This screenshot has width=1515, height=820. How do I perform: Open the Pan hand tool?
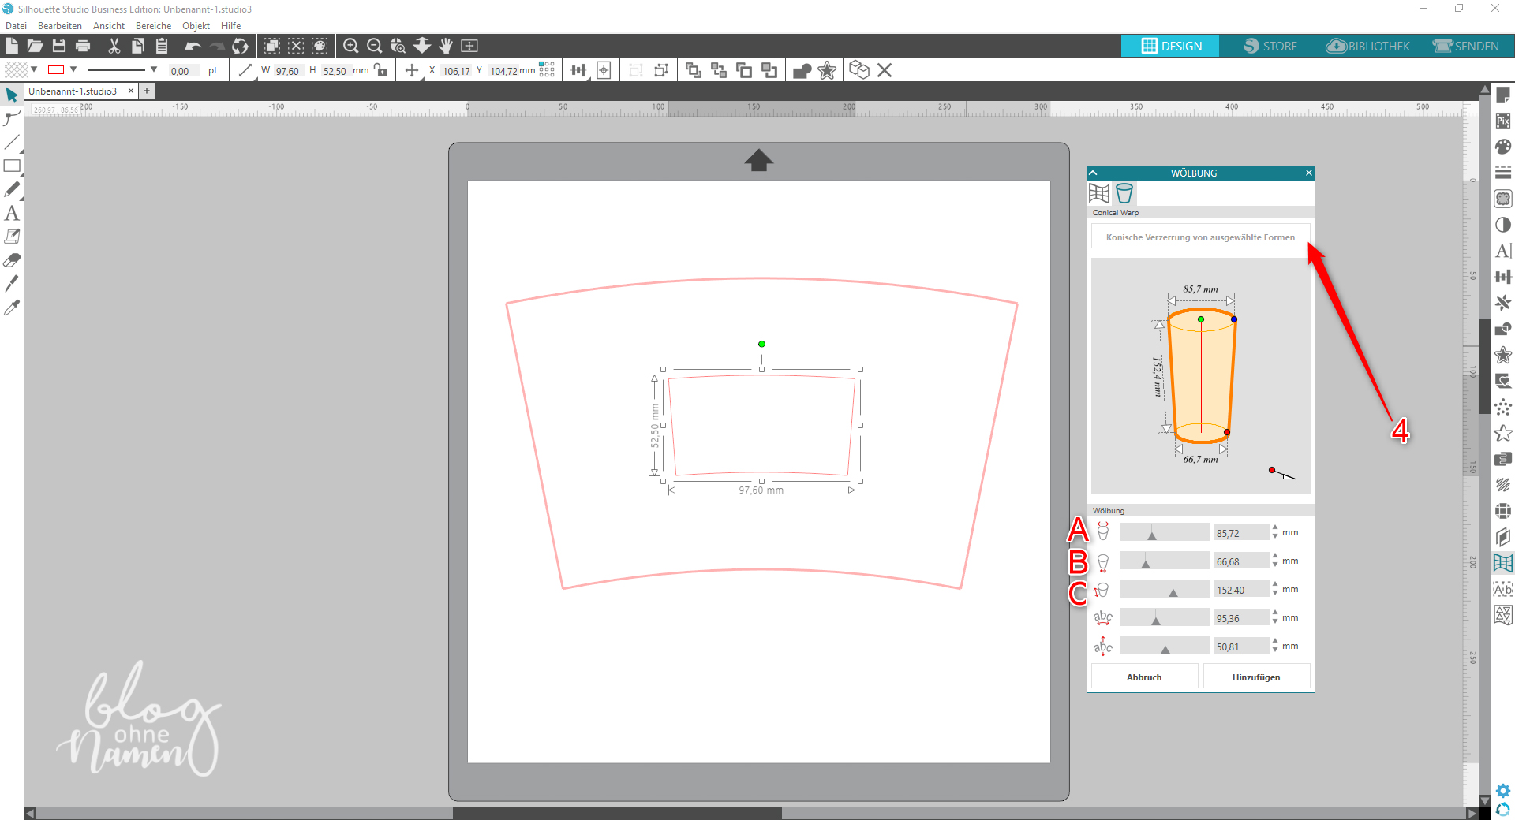(446, 46)
